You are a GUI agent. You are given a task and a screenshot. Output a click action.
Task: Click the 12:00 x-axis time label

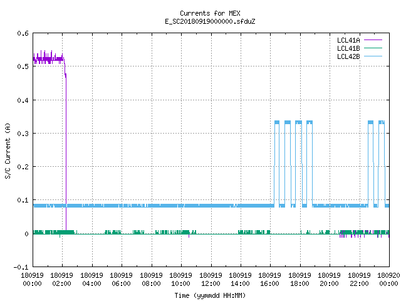click(x=211, y=283)
